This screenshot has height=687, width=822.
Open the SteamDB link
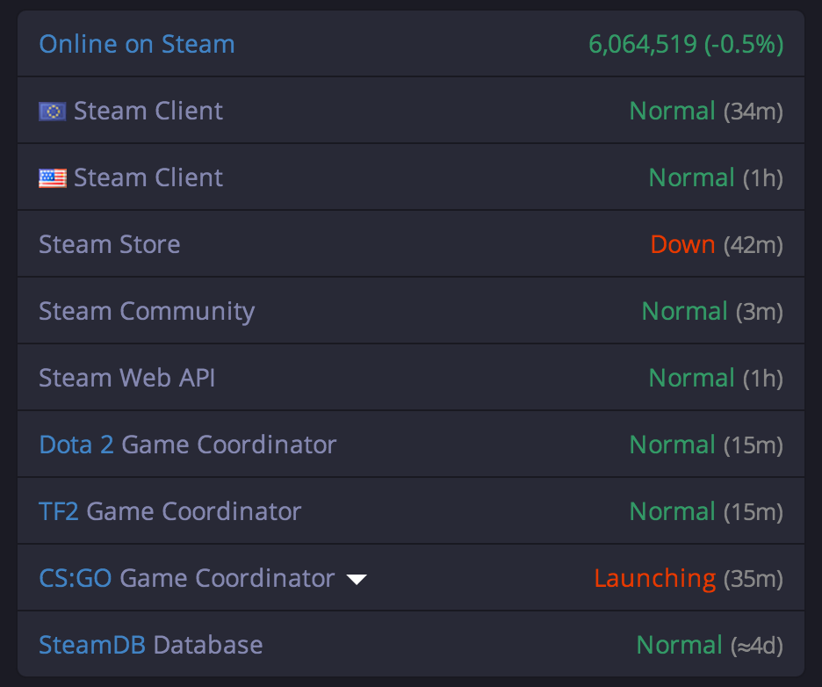pyautogui.click(x=92, y=645)
